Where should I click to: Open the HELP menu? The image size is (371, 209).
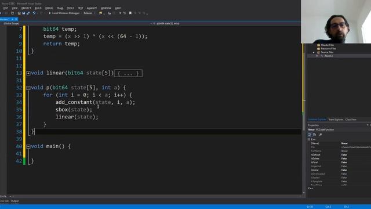coord(118,8)
